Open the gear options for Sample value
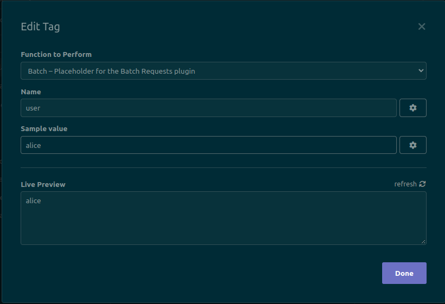 [x=412, y=145]
